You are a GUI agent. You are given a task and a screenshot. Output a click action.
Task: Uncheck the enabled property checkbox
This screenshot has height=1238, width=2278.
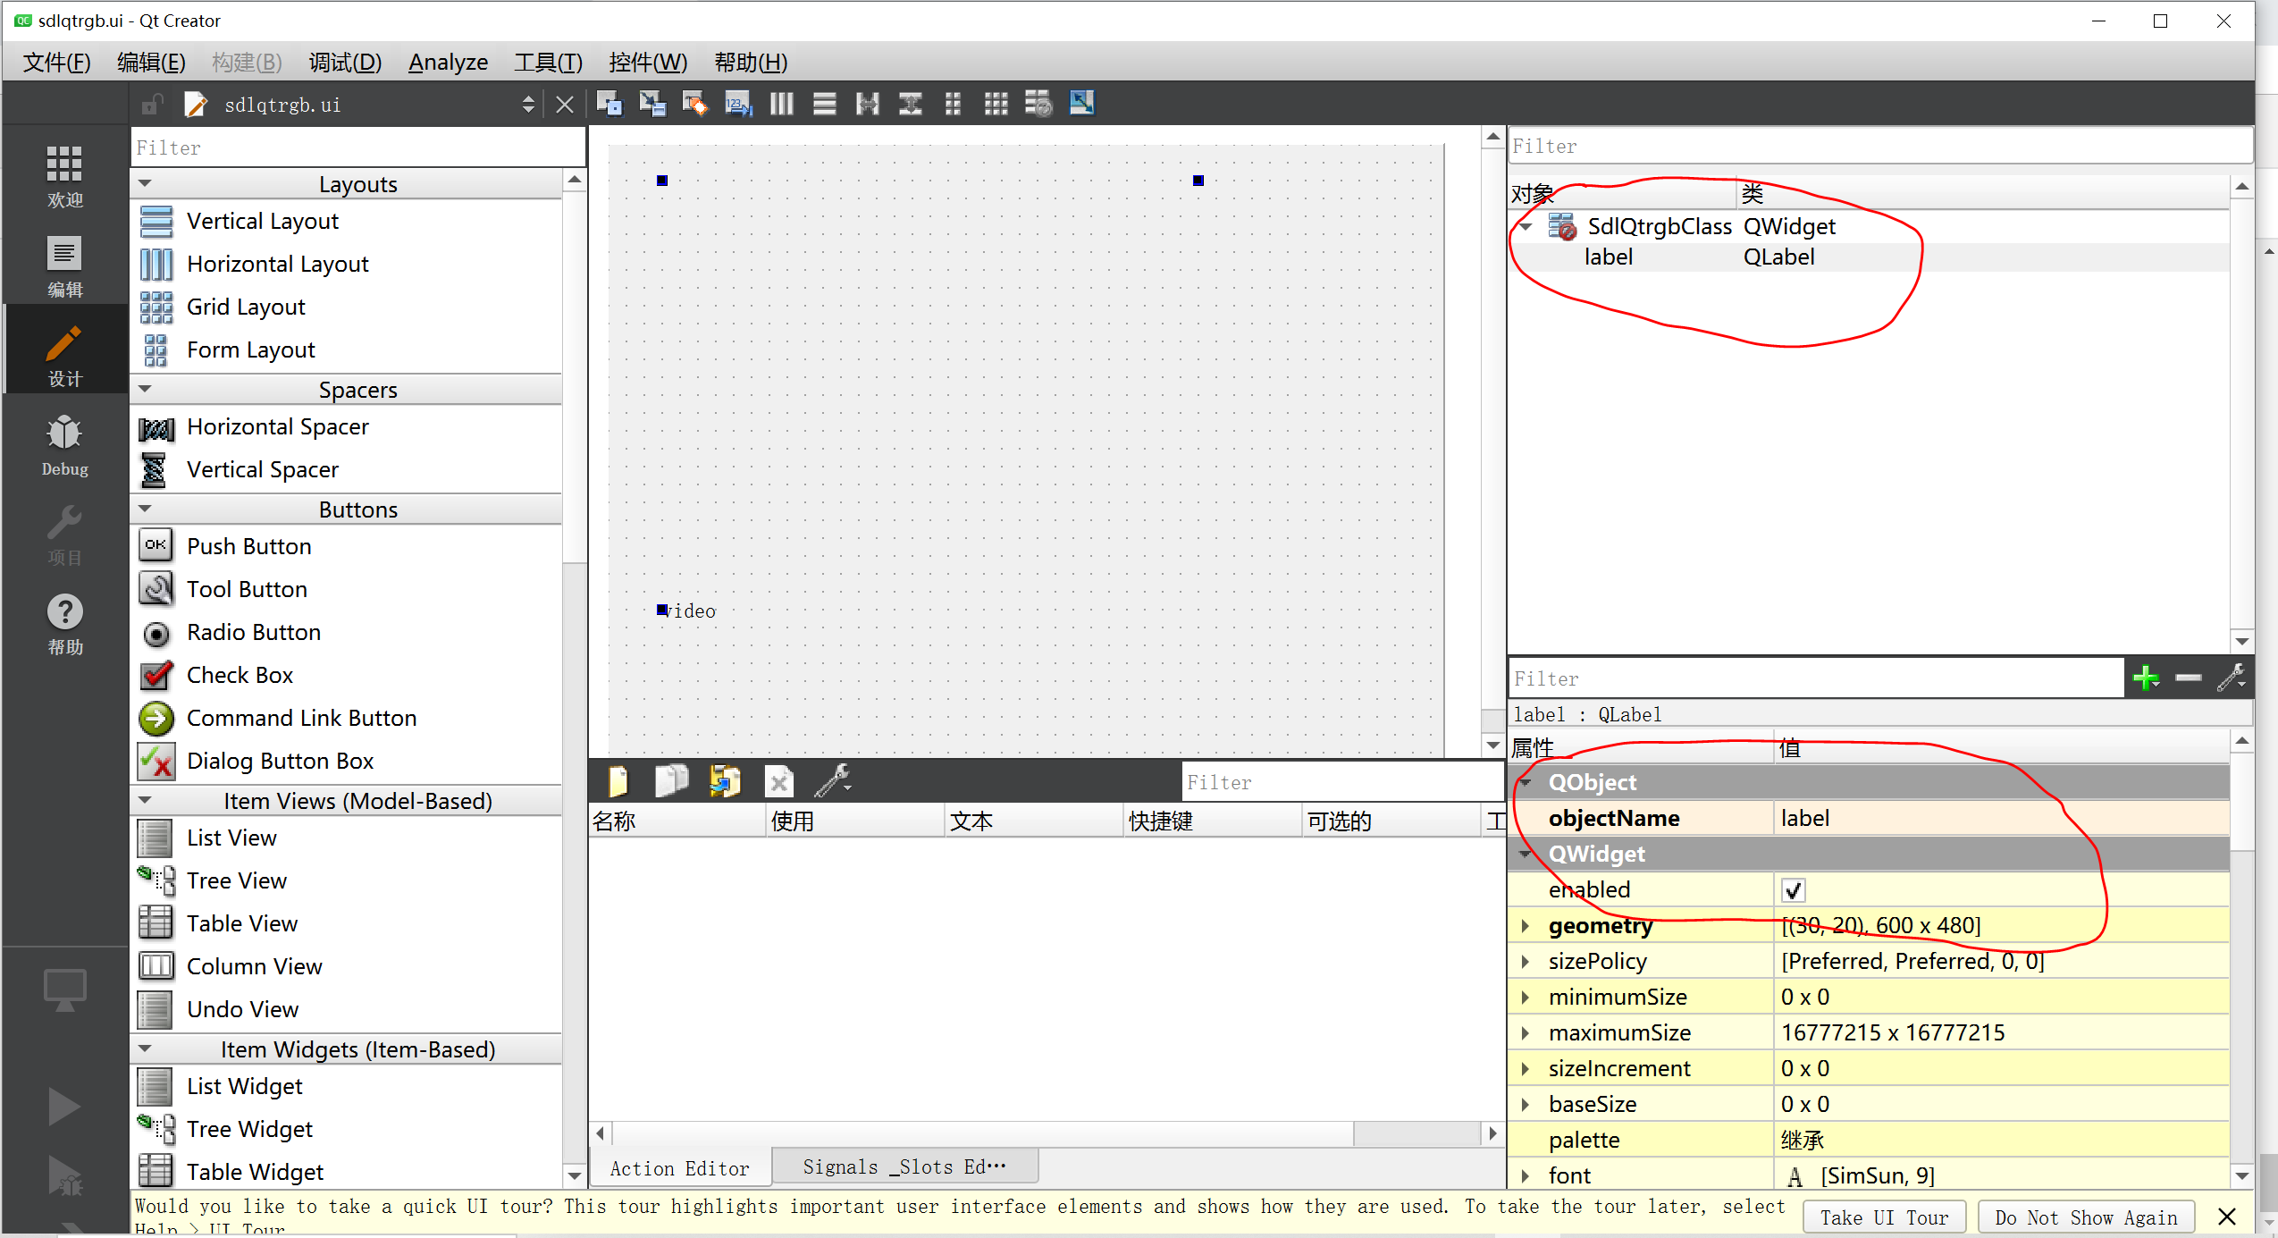(1793, 890)
